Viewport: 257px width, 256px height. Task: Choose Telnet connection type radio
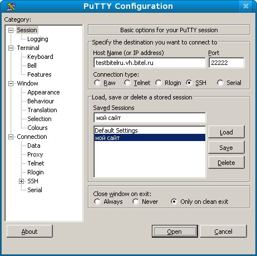pyautogui.click(x=127, y=83)
